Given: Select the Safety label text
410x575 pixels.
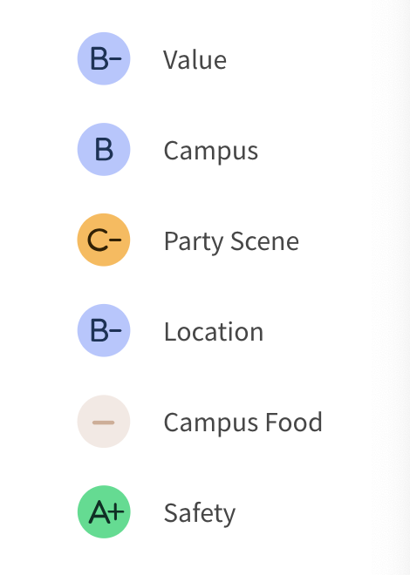Looking at the screenshot, I should click(200, 513).
